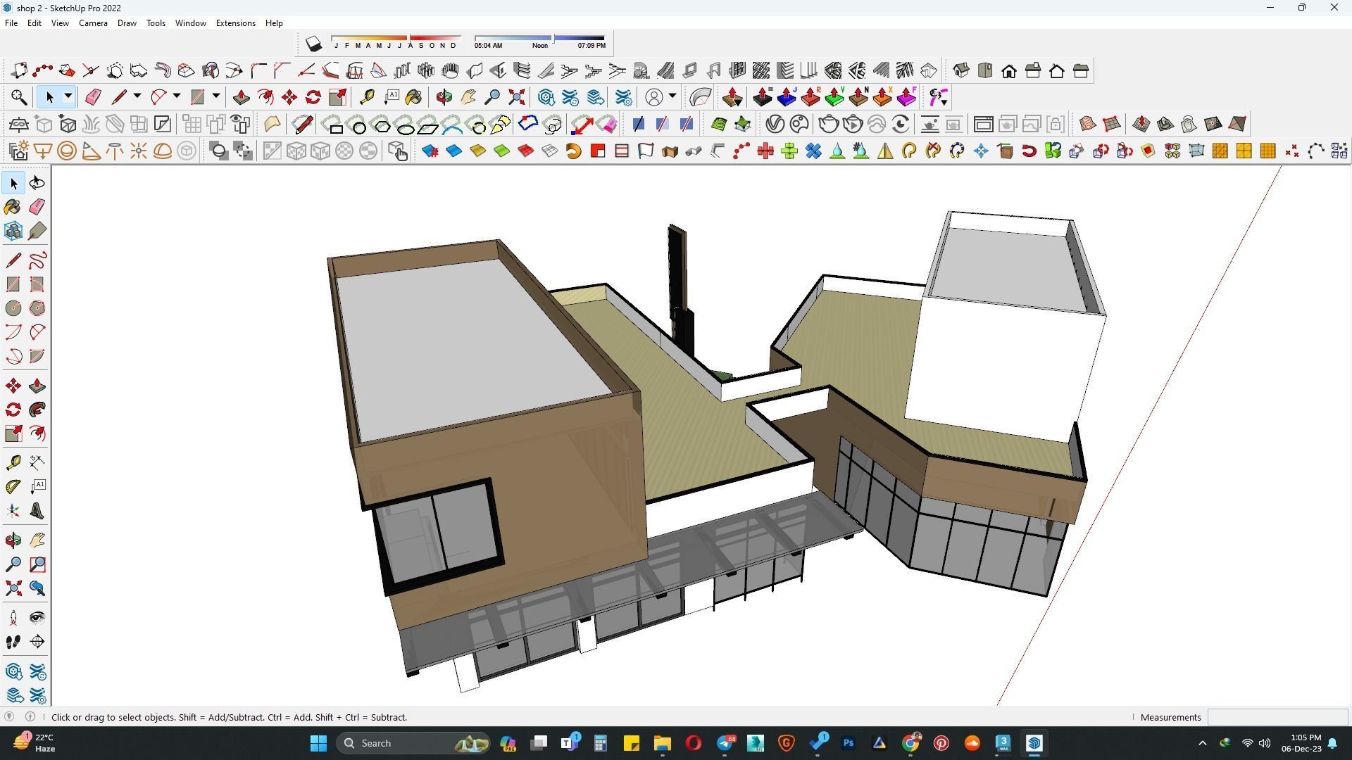Open the File menu
1352x760 pixels.
tap(11, 23)
